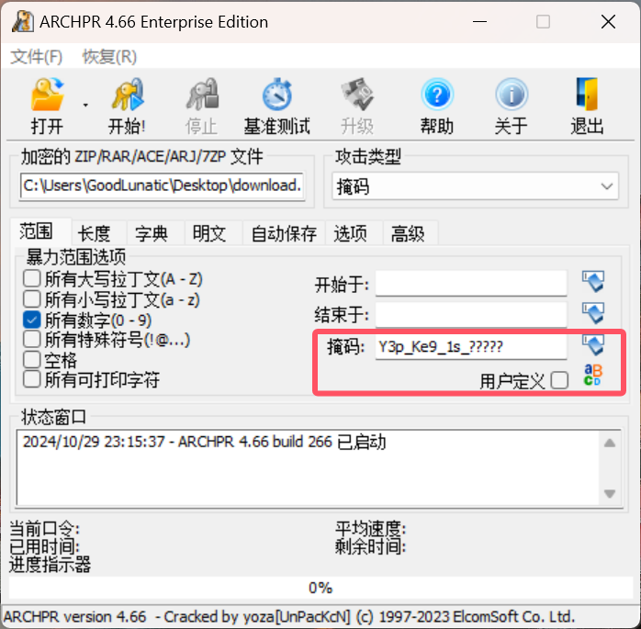Screen dimensions: 641x629
Task: Tick the 用户定义 checkbox
Action: [559, 381]
